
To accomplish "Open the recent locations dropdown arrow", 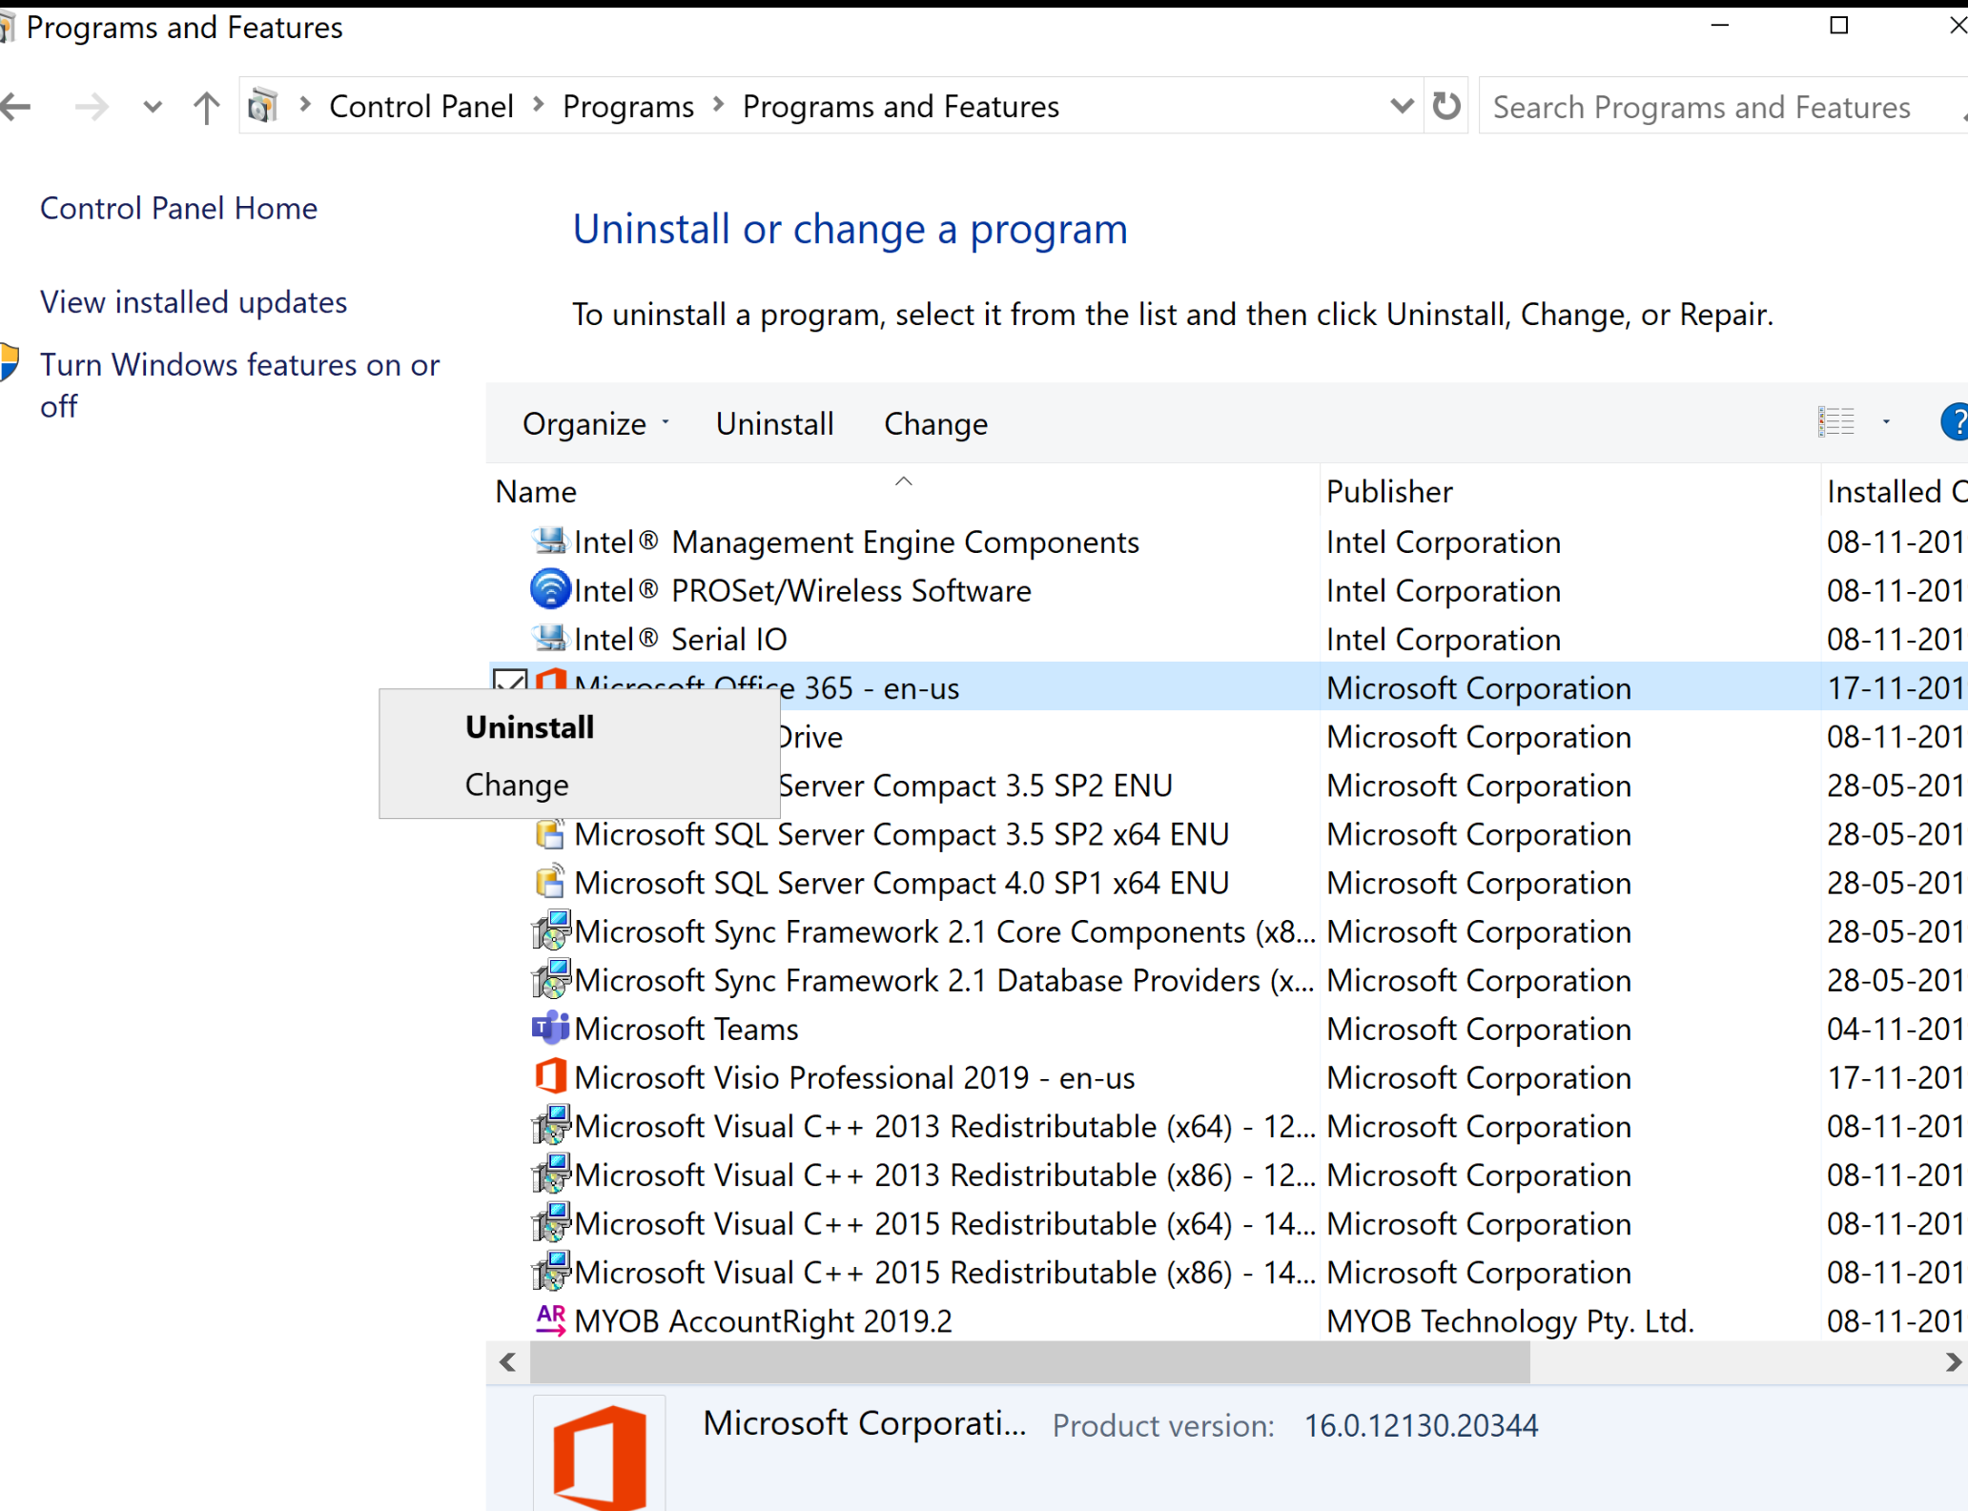I will [x=152, y=107].
